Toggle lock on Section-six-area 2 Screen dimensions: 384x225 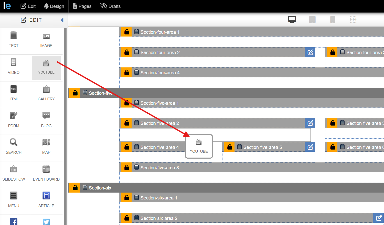(126, 218)
